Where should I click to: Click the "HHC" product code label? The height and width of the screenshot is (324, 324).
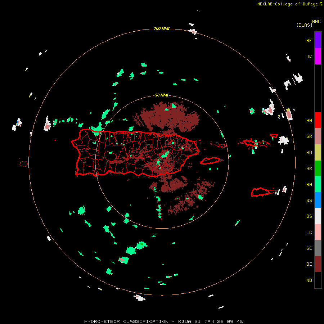[316, 22]
